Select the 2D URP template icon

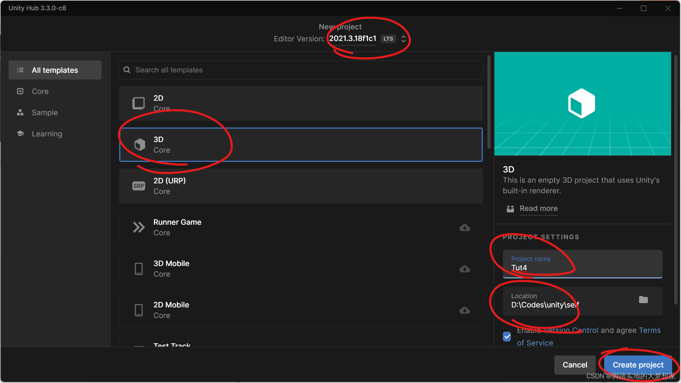click(138, 185)
